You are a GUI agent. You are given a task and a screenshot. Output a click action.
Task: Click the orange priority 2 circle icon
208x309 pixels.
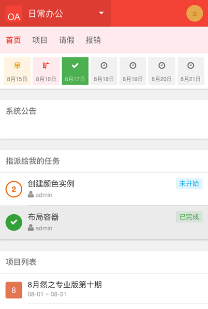coord(14,189)
